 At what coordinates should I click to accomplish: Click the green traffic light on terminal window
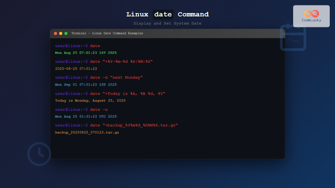(x=66, y=33)
